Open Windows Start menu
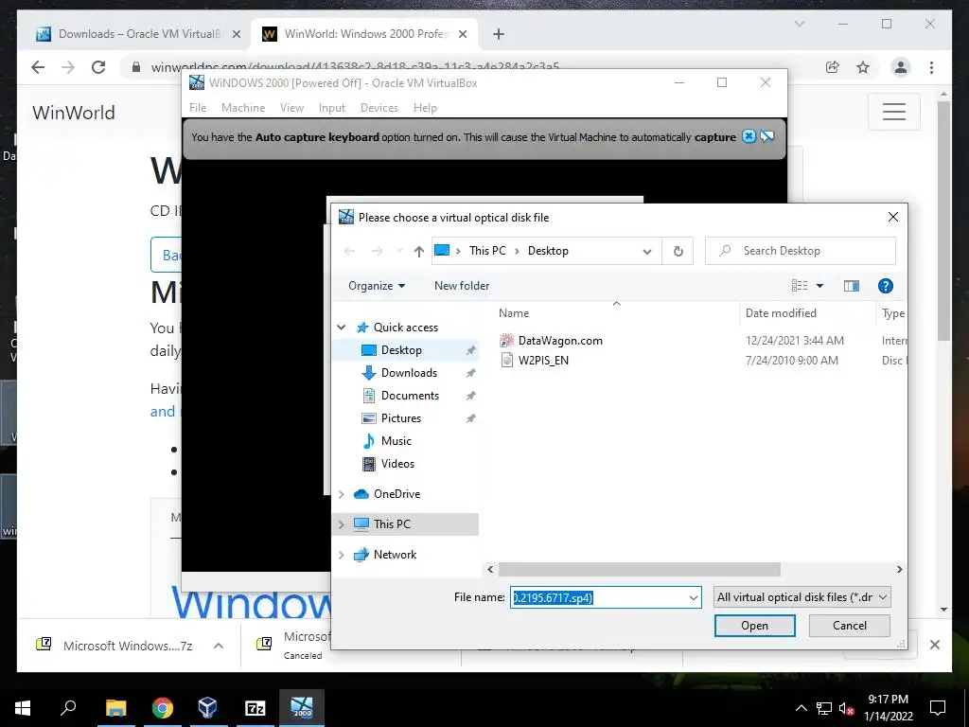The image size is (969, 727). point(23,708)
